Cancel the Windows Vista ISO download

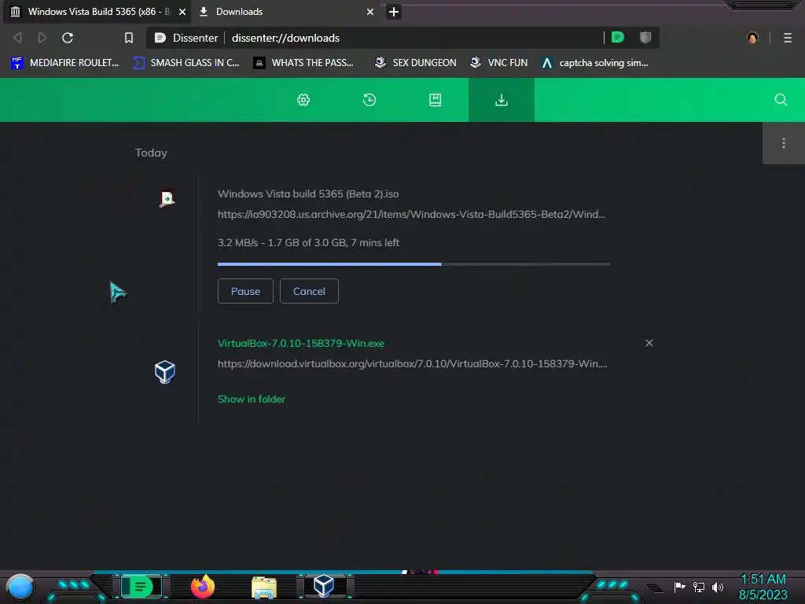[x=309, y=291]
